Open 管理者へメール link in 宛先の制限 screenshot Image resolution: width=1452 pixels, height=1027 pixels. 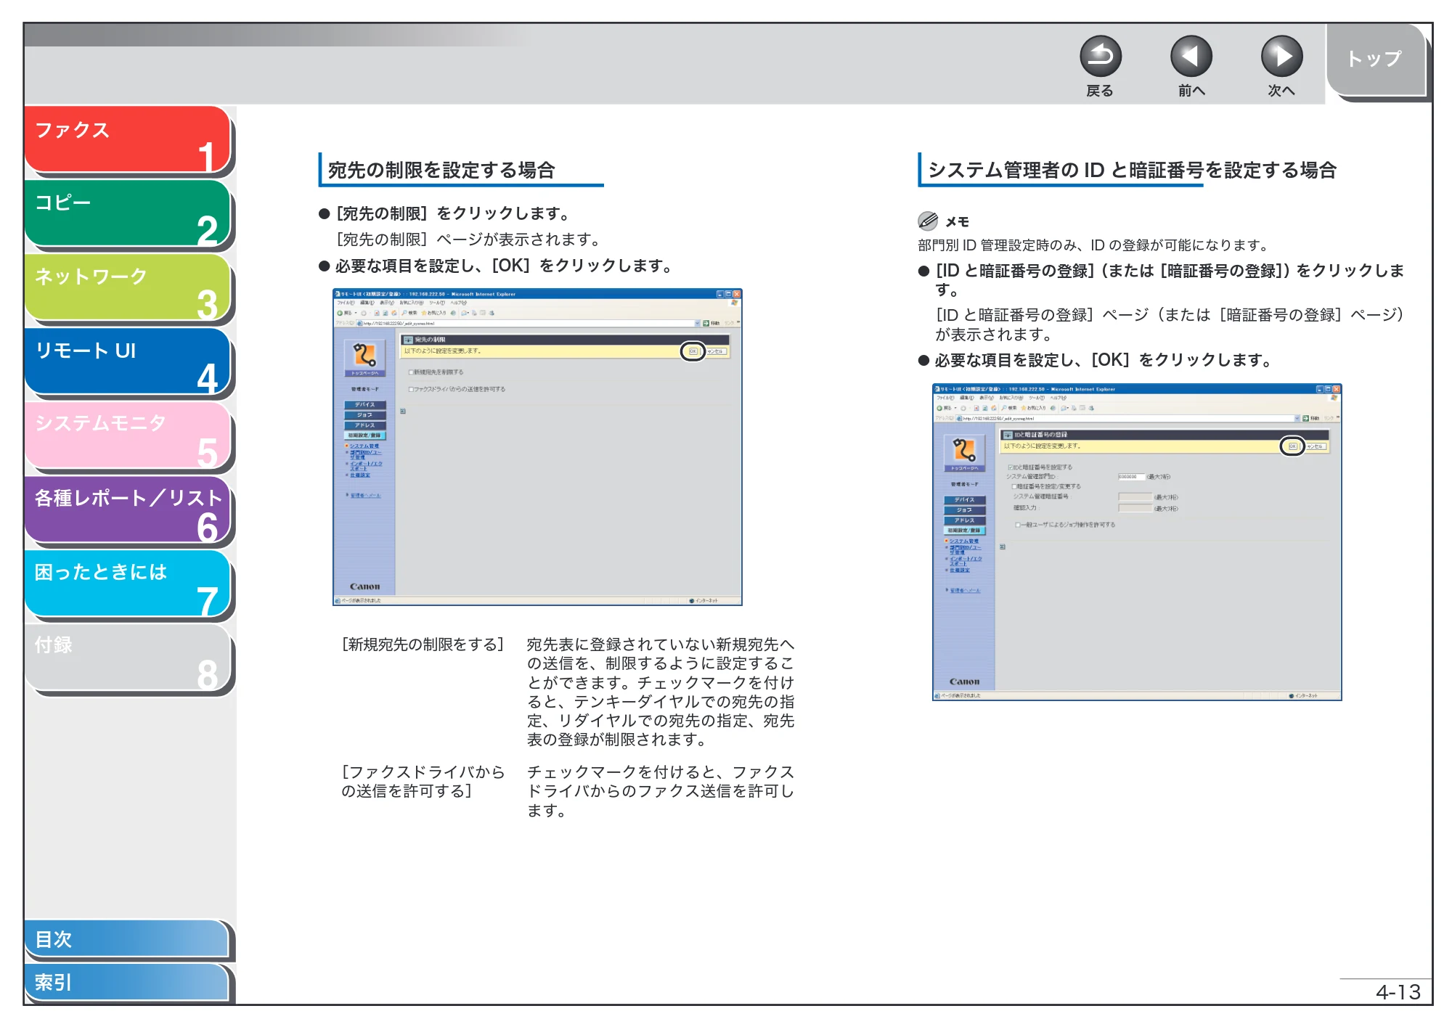pos(365,496)
